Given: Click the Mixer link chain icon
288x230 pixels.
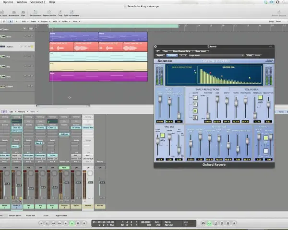Looking at the screenshot, I should coord(4,112).
